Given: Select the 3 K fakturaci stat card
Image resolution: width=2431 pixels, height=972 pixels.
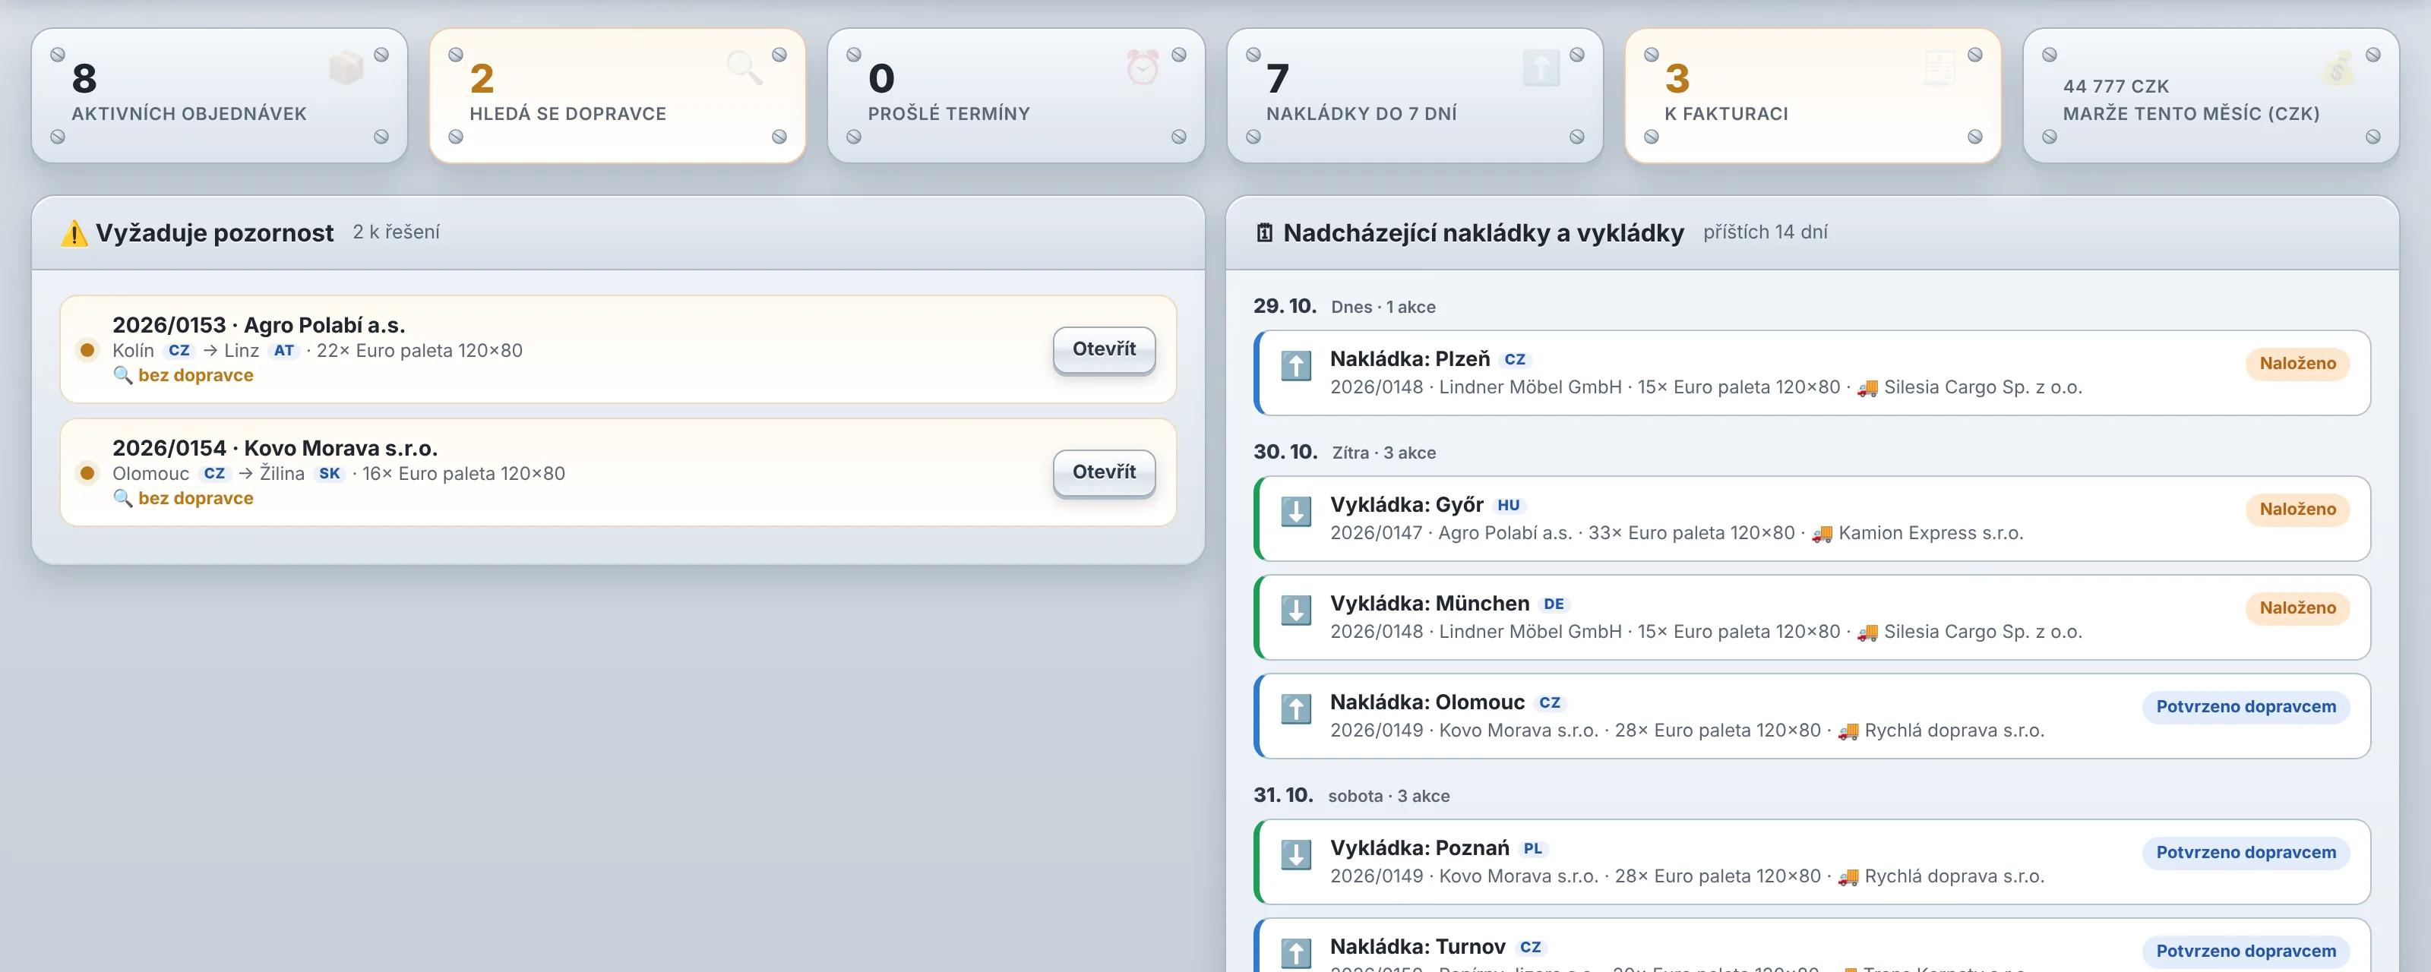Looking at the screenshot, I should [x=1812, y=96].
